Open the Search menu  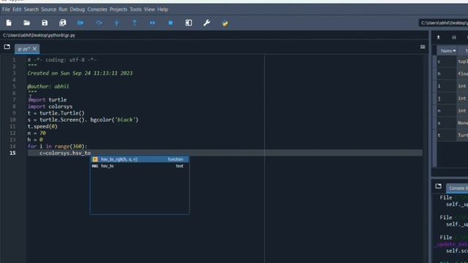click(x=31, y=9)
